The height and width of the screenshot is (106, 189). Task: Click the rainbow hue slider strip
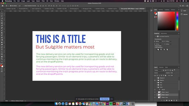[x=177, y=21]
